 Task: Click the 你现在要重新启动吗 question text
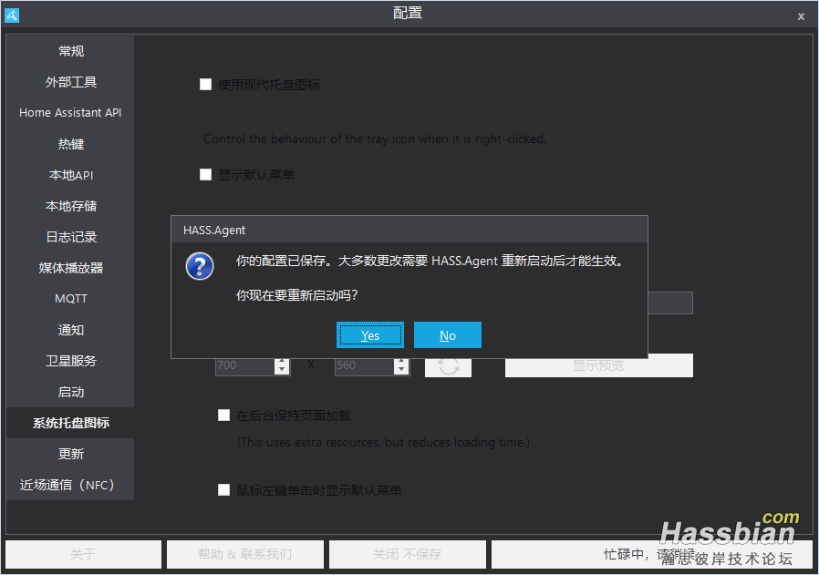click(x=296, y=295)
